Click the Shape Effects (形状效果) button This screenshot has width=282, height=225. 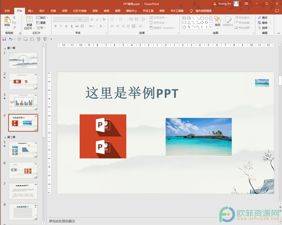tap(243, 28)
